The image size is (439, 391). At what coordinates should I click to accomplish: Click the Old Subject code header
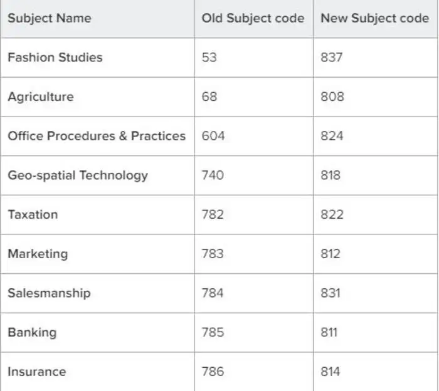point(253,18)
